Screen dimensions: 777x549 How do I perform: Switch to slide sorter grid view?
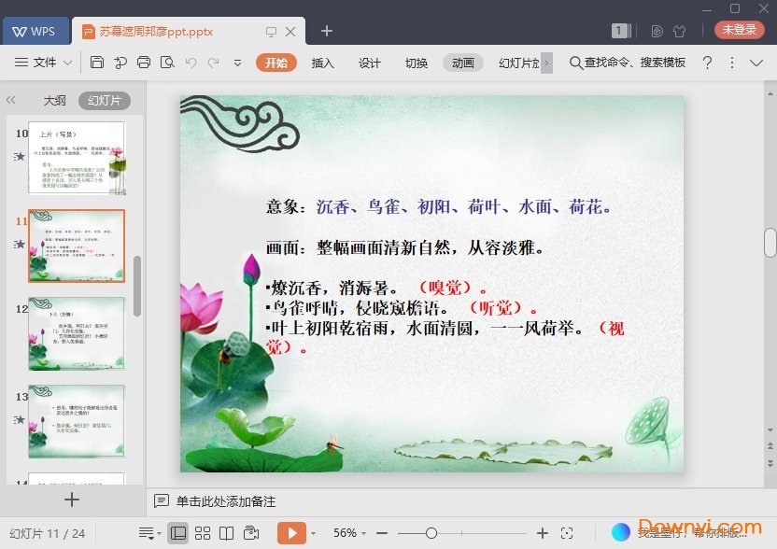pos(202,533)
